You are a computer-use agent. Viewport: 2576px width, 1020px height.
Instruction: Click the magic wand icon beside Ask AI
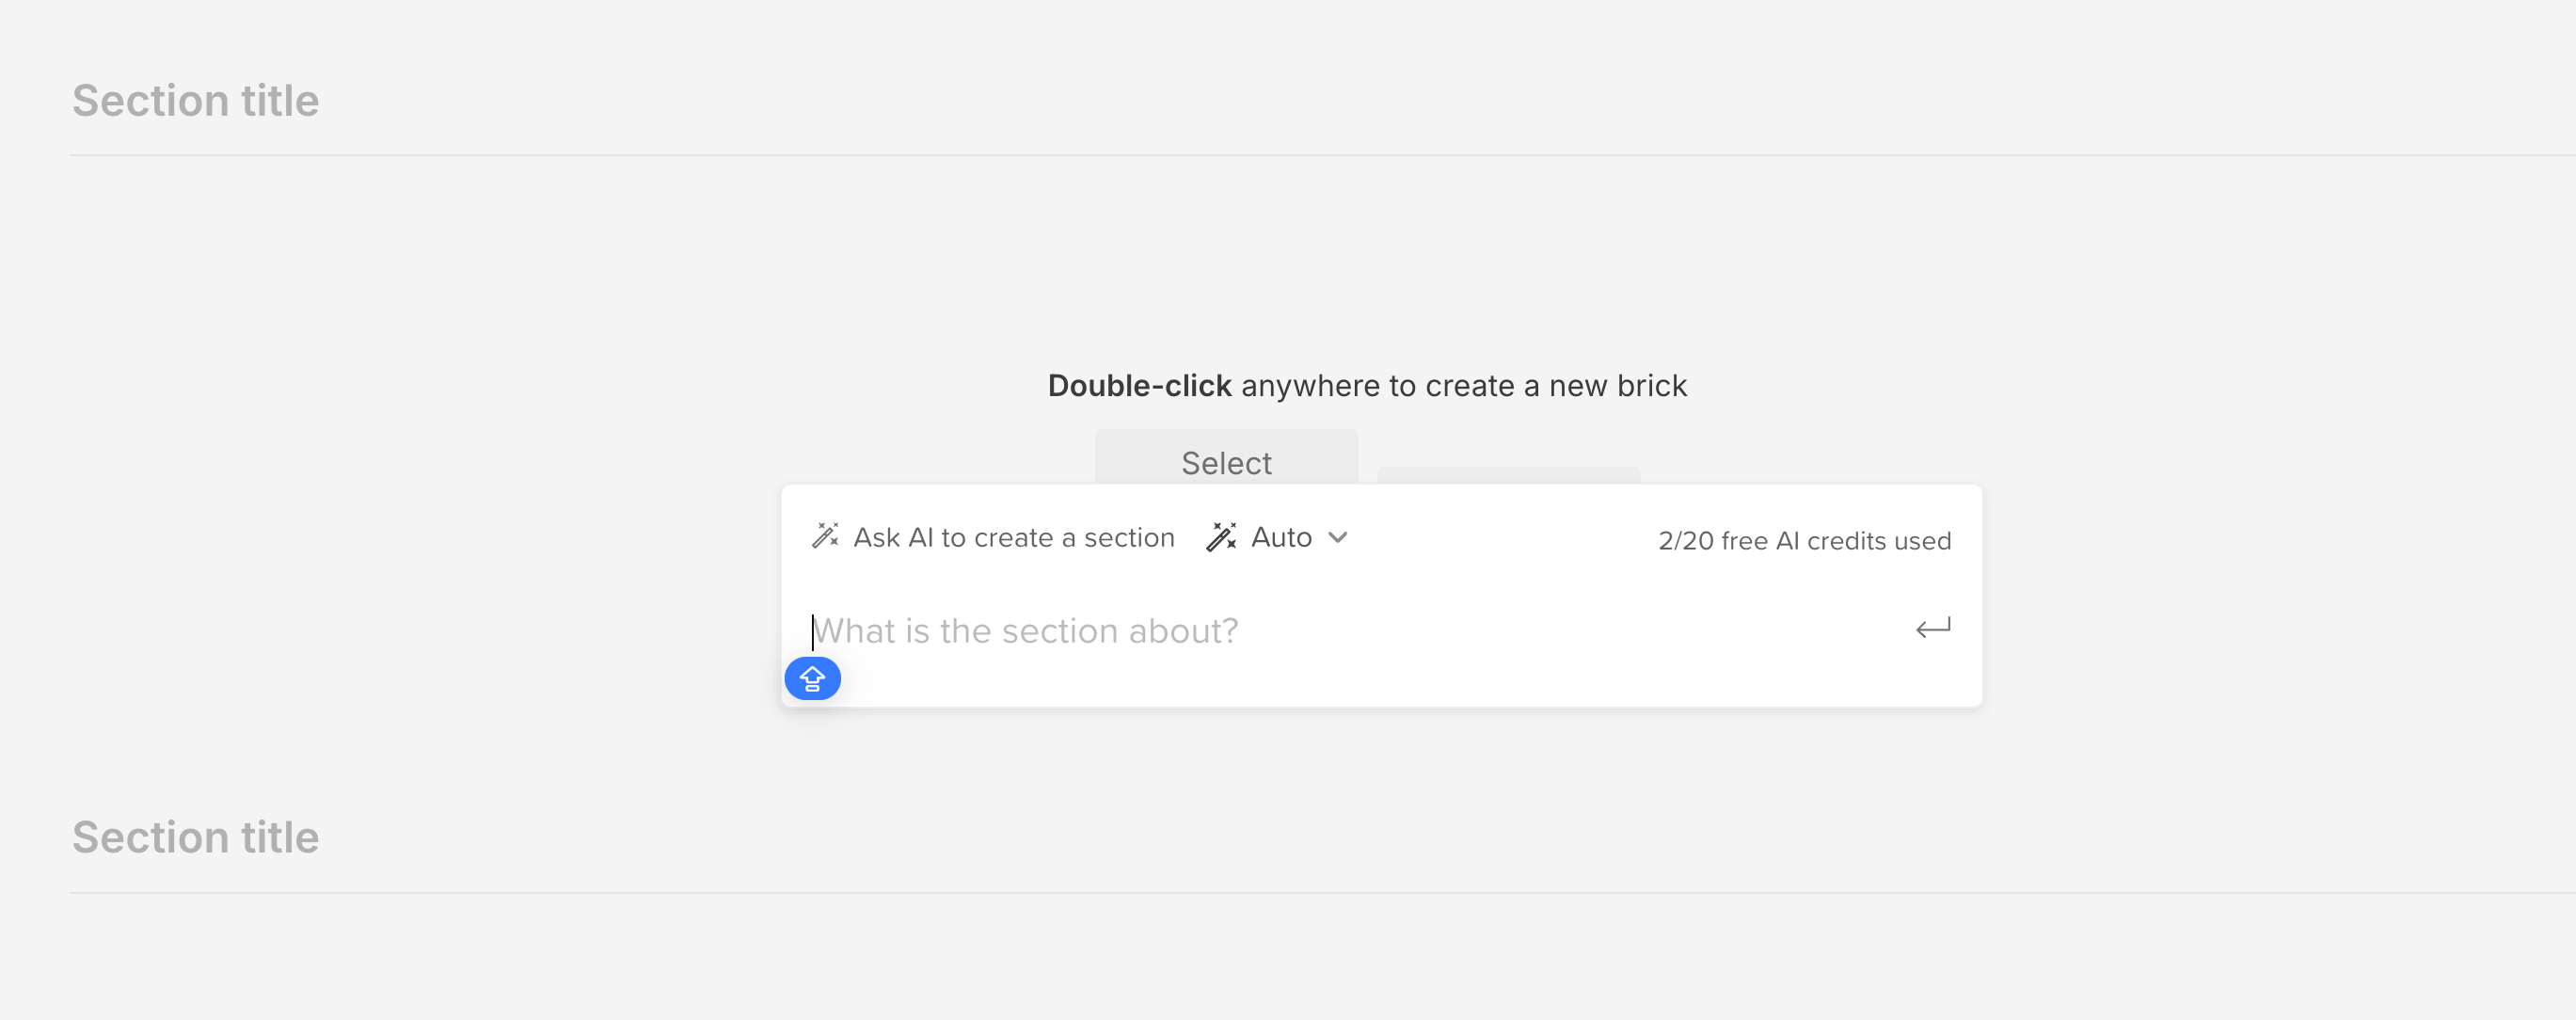tap(825, 536)
